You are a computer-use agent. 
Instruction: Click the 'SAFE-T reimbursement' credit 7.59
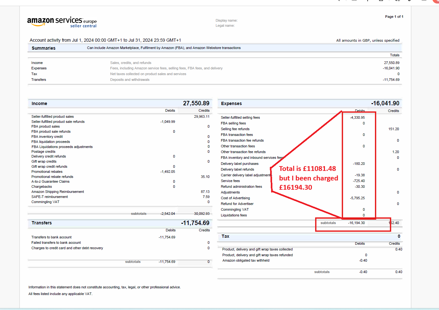[x=206, y=197]
